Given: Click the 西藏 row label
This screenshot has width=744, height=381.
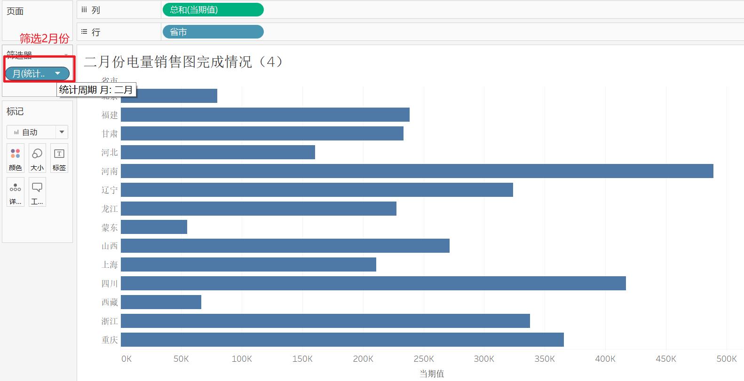Looking at the screenshot, I should (110, 302).
